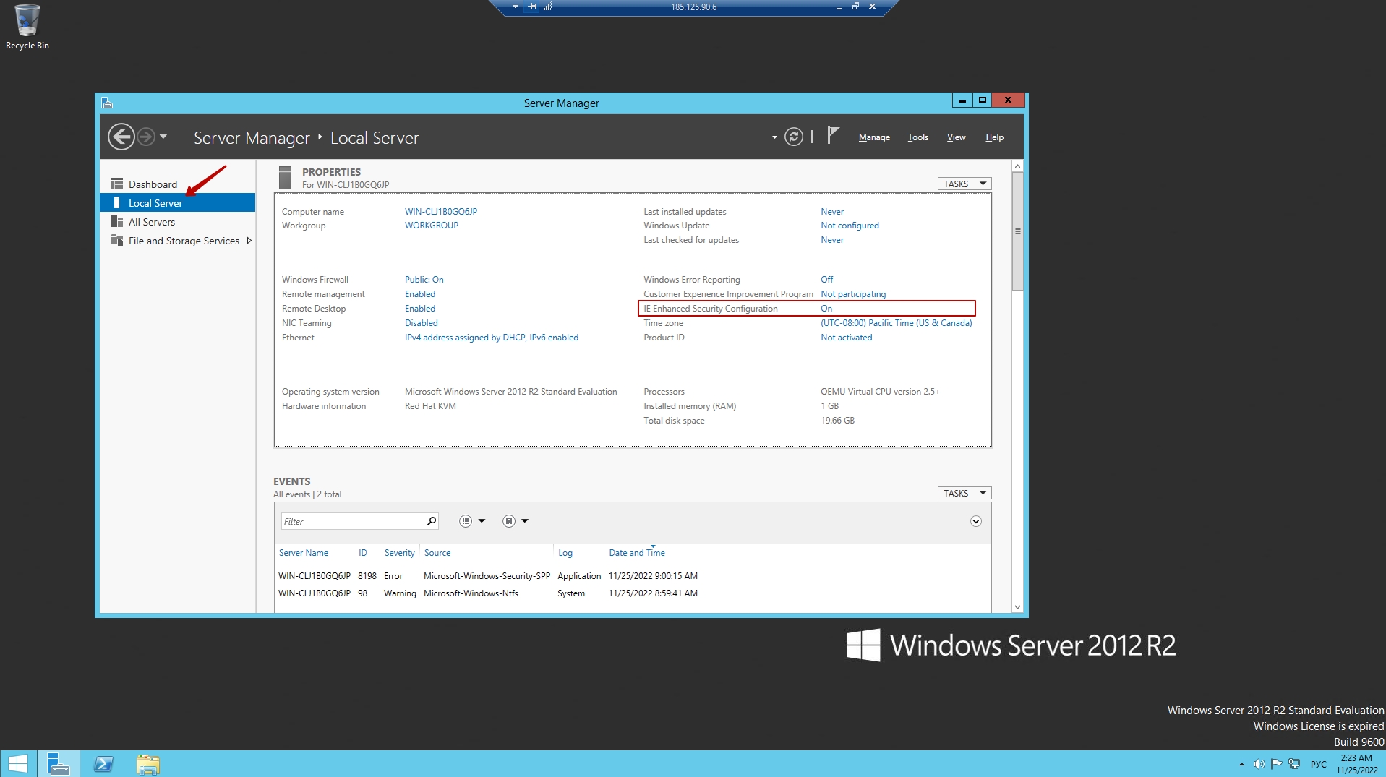Open File Explorer from the taskbar
Image resolution: width=1386 pixels, height=777 pixels.
[x=148, y=764]
